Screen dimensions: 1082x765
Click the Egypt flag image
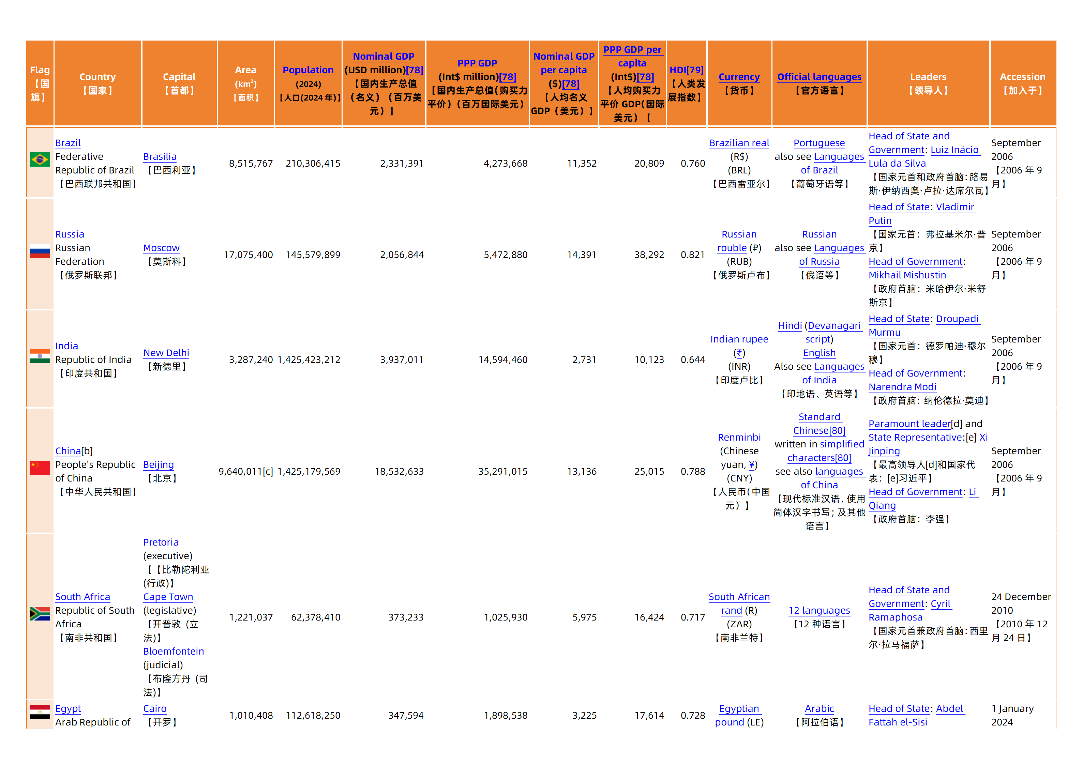pos(40,712)
